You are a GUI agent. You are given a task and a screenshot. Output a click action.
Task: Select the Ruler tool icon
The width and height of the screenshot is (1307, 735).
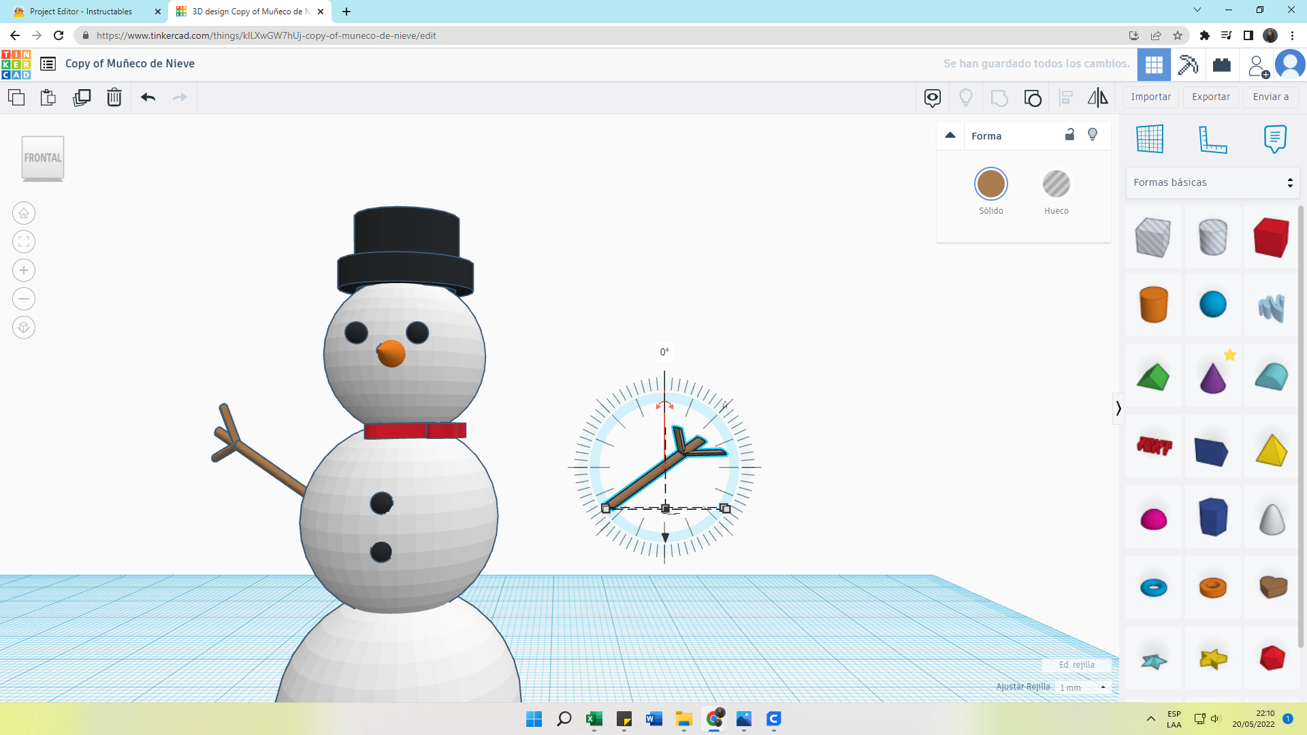1212,139
